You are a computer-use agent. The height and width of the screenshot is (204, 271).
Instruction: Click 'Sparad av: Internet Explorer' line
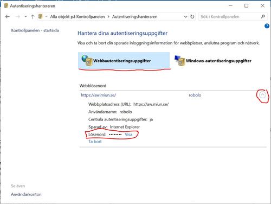tap(114, 127)
